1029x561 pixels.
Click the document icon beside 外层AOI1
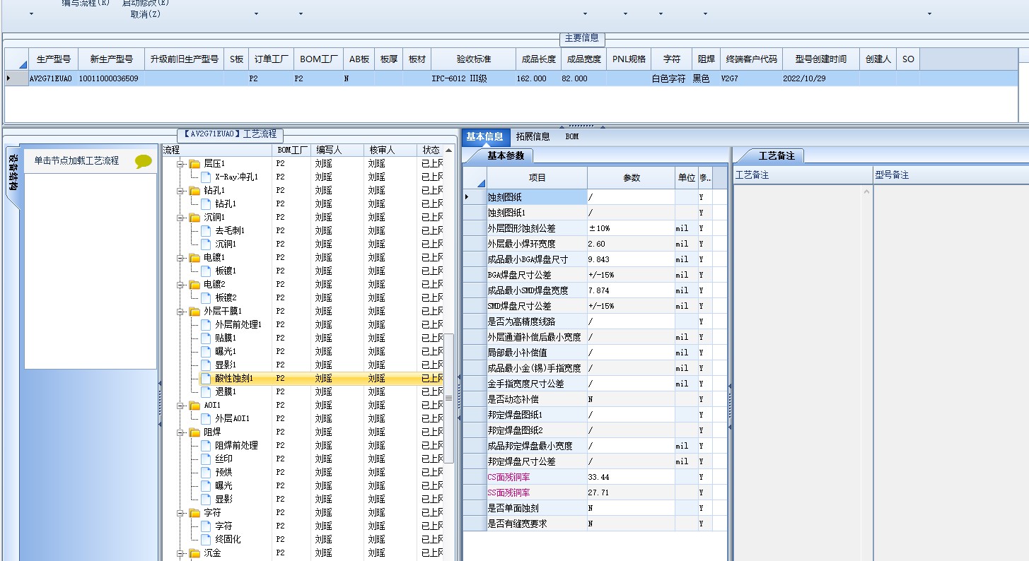tap(206, 418)
